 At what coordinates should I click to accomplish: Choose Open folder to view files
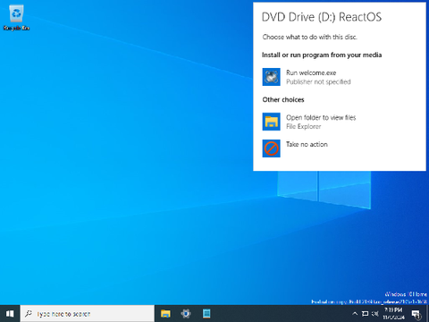tap(340, 122)
